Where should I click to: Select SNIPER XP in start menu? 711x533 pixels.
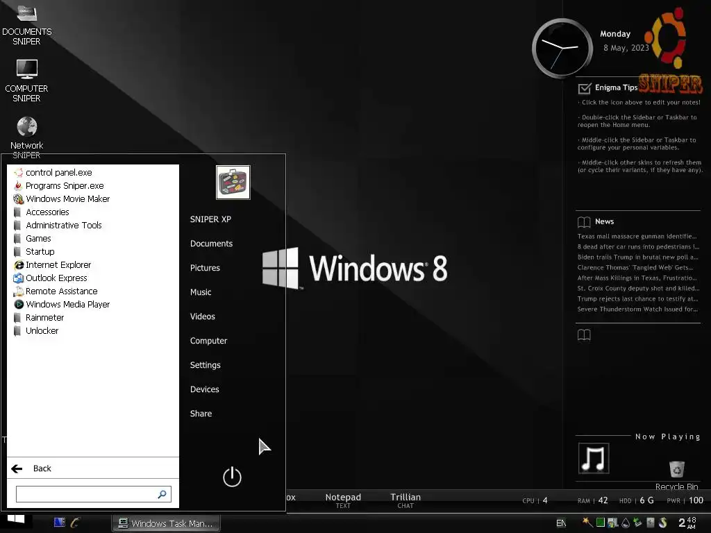click(x=210, y=219)
